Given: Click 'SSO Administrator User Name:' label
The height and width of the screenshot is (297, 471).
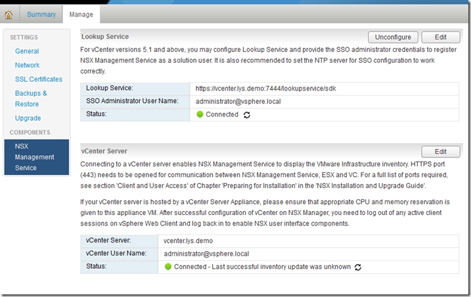Looking at the screenshot, I should (x=132, y=101).
